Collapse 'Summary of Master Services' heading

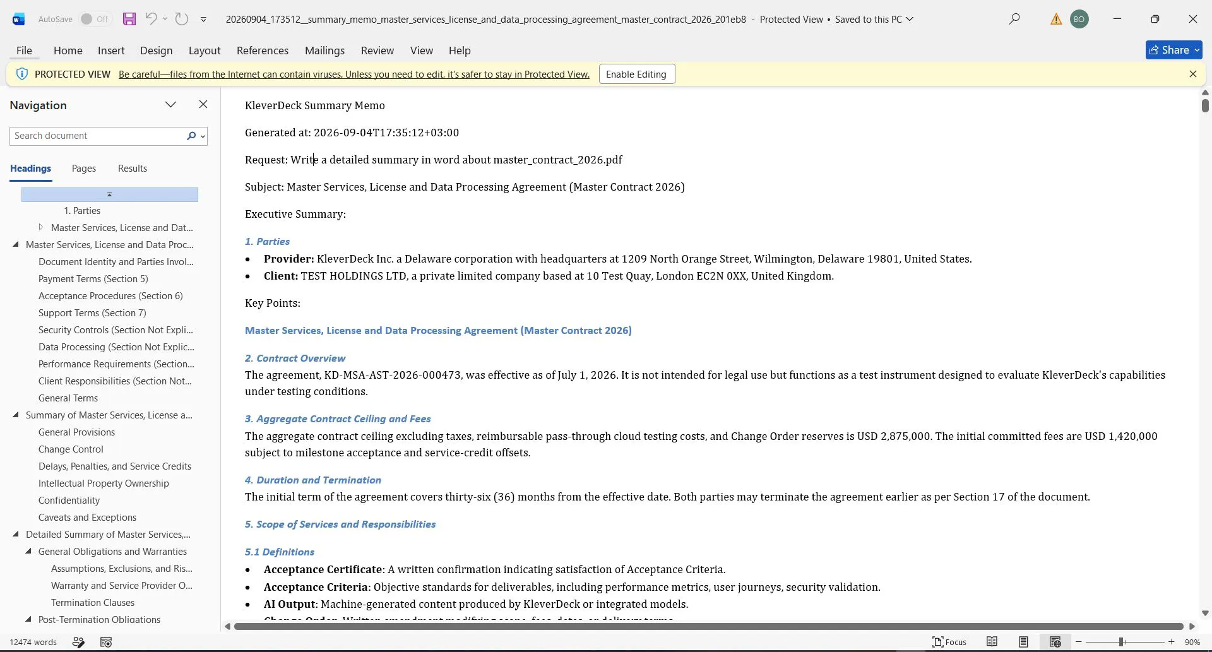tap(16, 415)
